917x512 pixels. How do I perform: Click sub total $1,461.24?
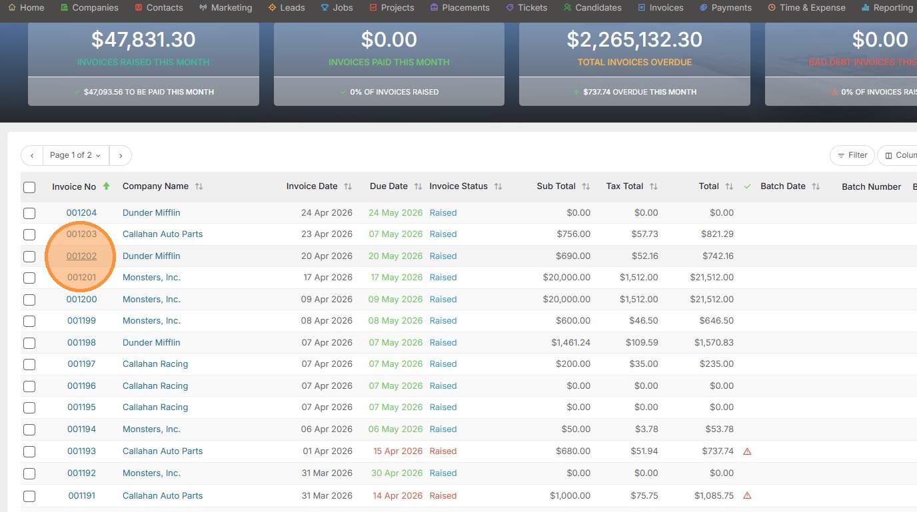click(570, 343)
